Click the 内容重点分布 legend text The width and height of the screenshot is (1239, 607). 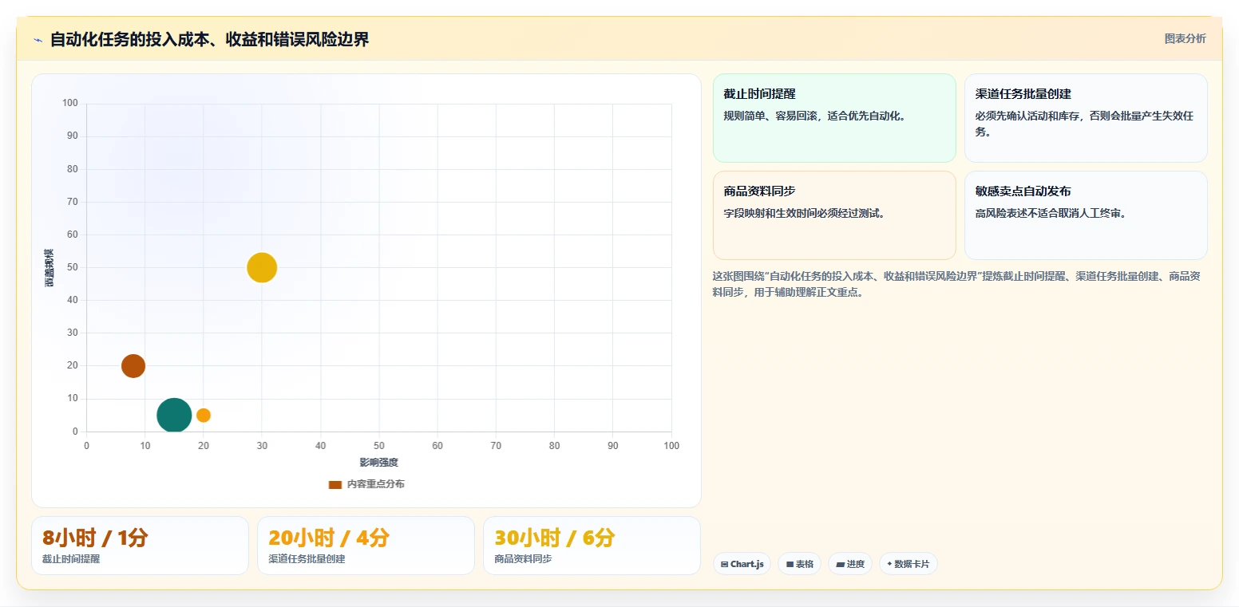click(375, 484)
